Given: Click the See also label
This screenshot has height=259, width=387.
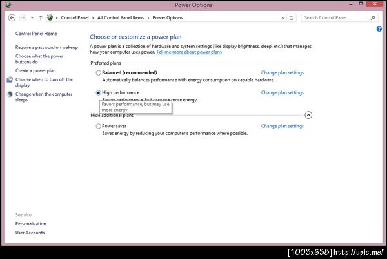Looking at the screenshot, I should click(23, 215).
